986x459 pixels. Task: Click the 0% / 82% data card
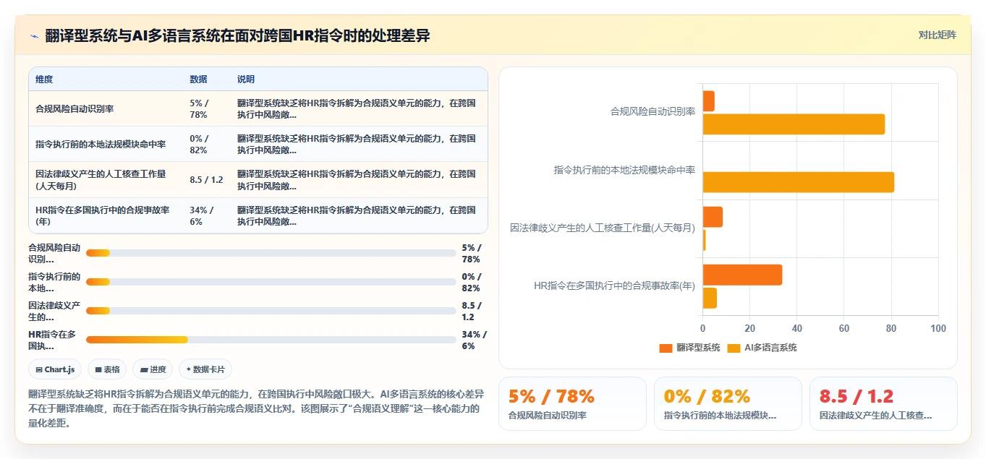[728, 403]
